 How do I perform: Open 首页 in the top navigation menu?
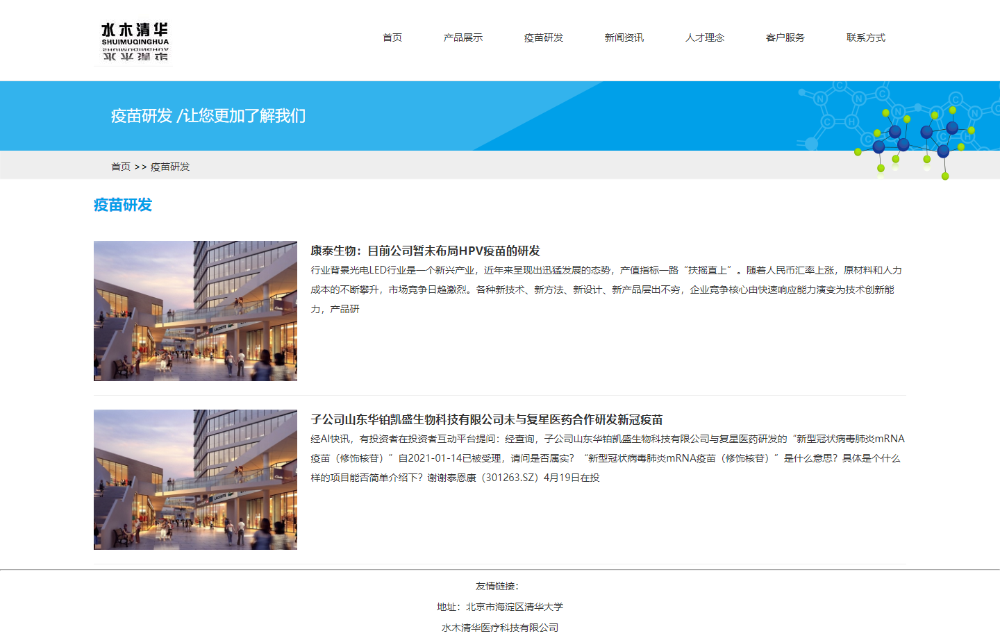392,37
